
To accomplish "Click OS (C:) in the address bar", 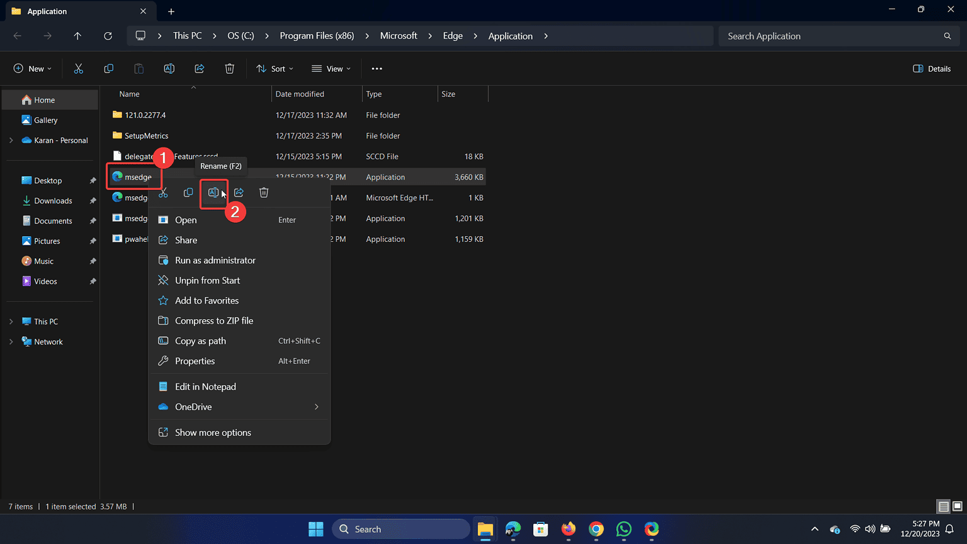I will tap(240, 36).
